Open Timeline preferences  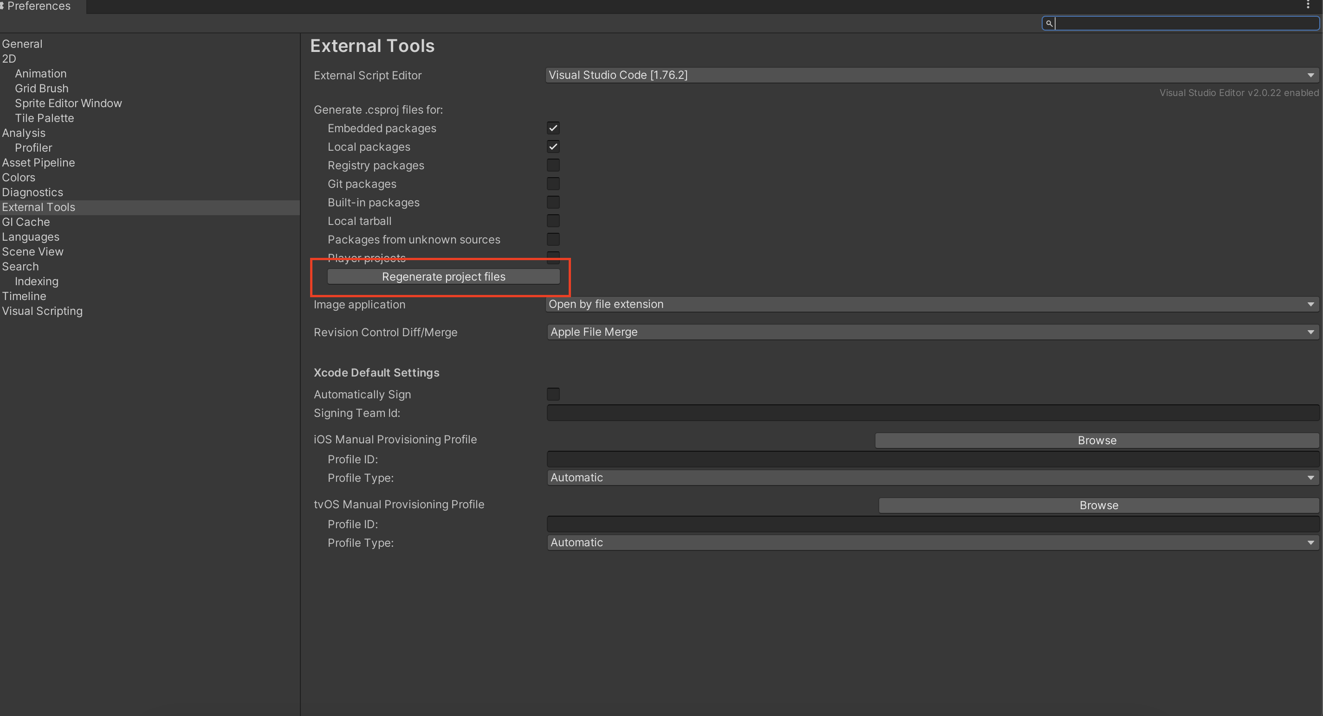[24, 296]
